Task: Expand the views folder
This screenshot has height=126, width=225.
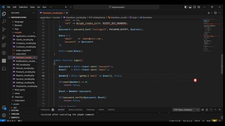Action: [17, 93]
